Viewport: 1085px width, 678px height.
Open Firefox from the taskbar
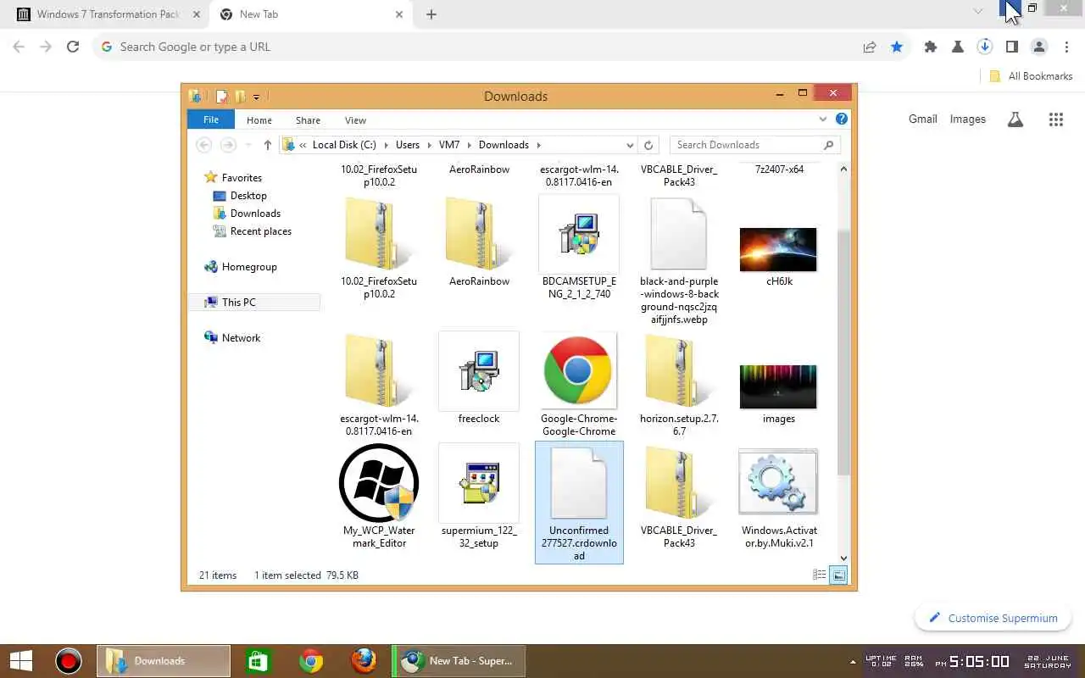(364, 660)
